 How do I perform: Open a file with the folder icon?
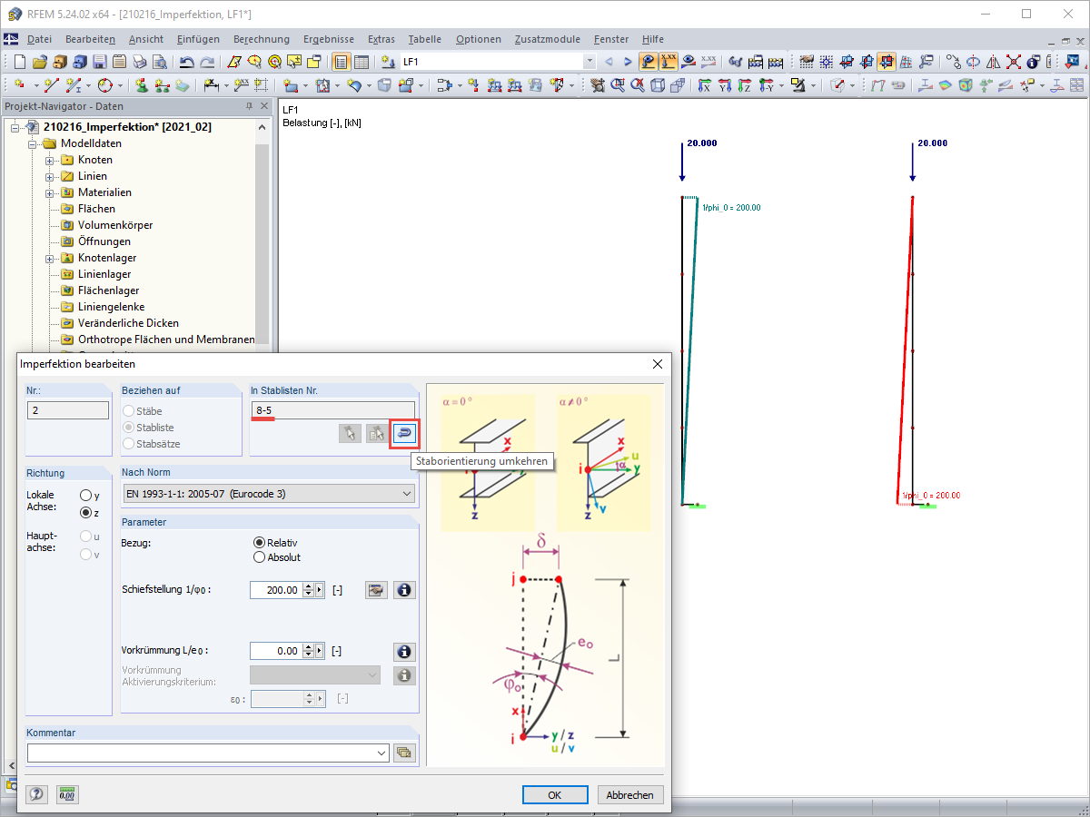coord(39,62)
